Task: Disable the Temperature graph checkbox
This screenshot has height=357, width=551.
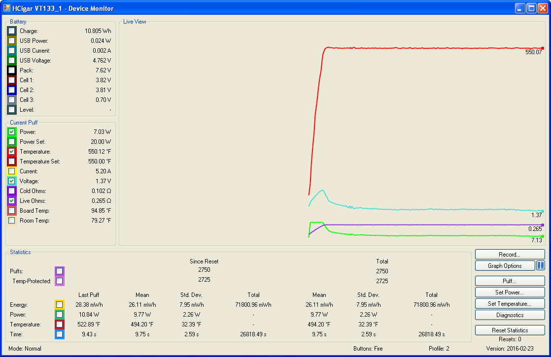Action: (x=12, y=152)
